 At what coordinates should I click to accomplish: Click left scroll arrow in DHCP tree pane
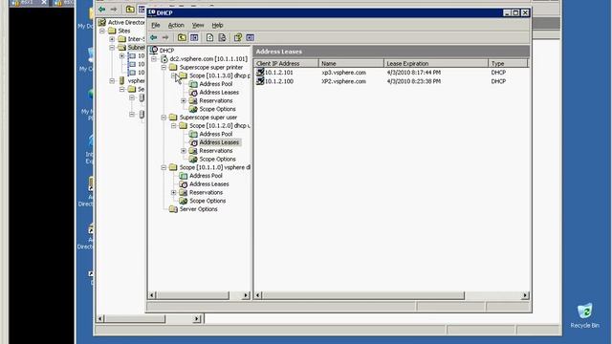(x=152, y=295)
